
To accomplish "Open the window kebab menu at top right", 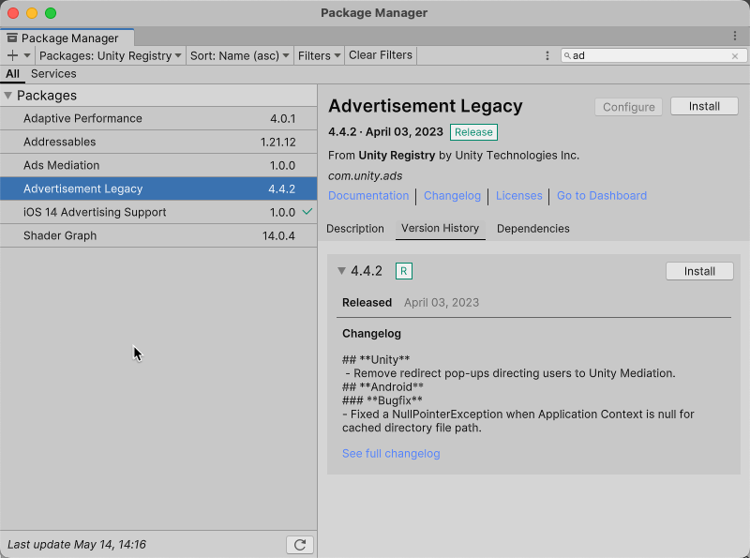I will click(x=735, y=36).
